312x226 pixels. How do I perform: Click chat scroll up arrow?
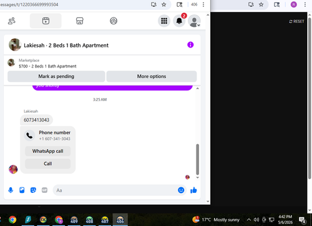click(197, 88)
